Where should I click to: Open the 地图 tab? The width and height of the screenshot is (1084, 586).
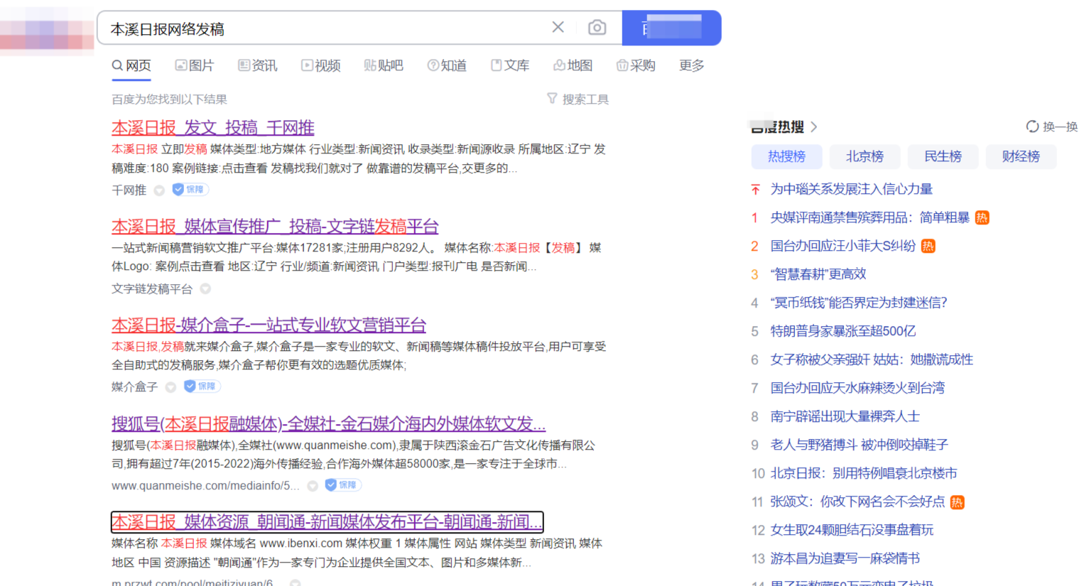click(x=573, y=65)
